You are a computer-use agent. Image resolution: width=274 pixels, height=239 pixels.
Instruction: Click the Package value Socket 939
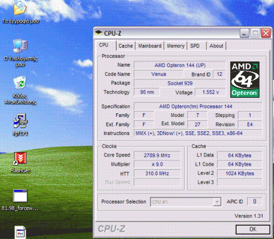click(x=180, y=83)
